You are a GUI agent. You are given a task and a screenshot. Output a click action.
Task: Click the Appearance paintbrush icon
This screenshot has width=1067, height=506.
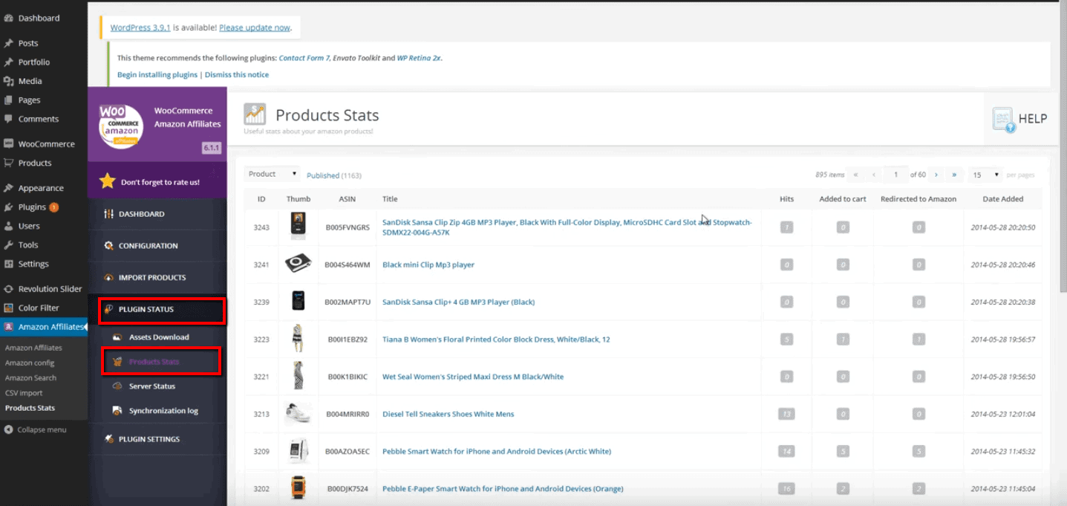click(x=9, y=188)
